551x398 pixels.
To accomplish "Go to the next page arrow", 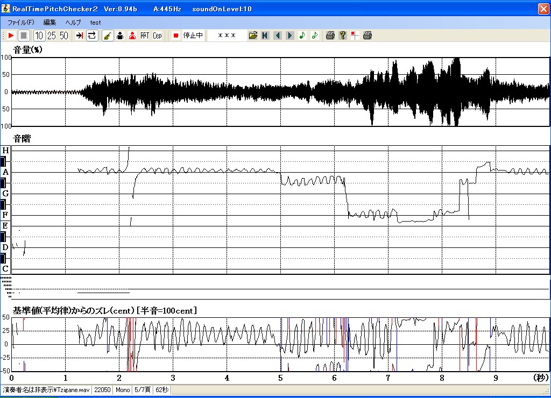I will [290, 35].
